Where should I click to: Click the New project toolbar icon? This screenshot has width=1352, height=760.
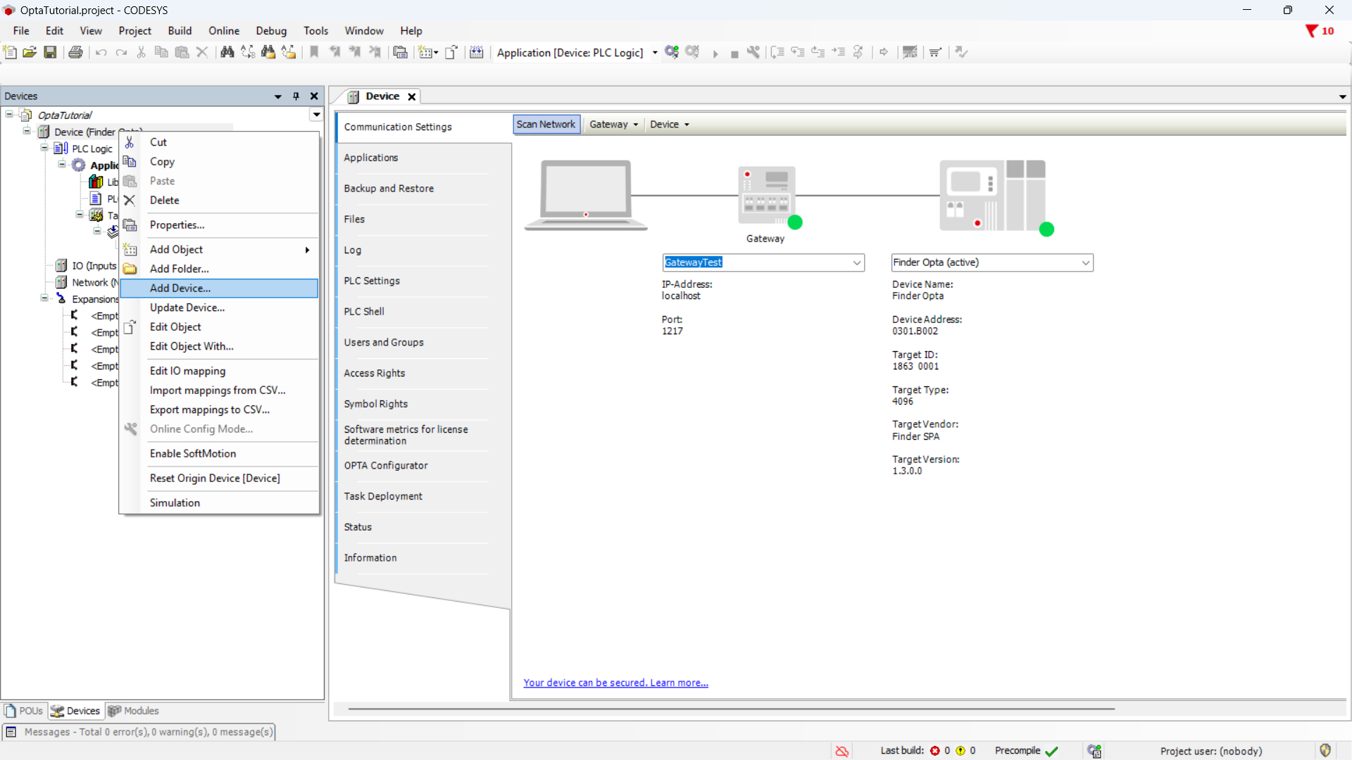click(x=10, y=52)
